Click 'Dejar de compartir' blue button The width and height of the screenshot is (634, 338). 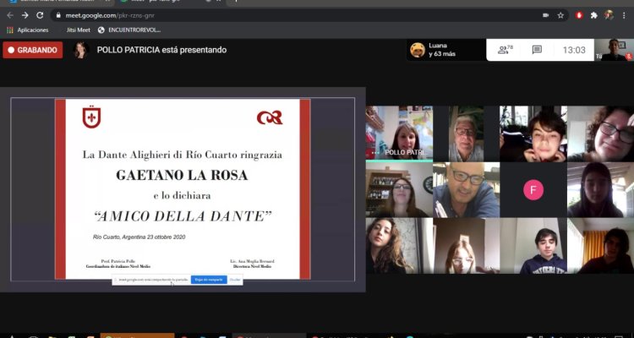point(209,280)
